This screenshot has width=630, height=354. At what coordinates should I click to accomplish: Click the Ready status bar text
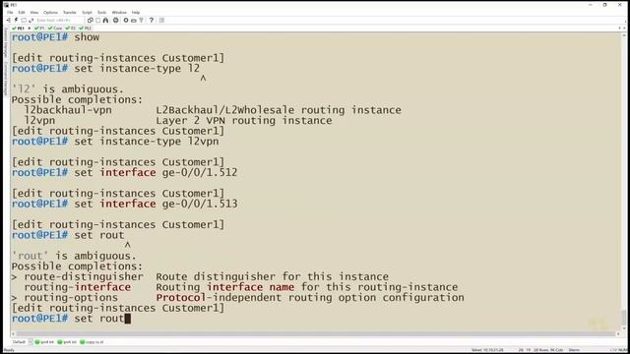pos(9,350)
